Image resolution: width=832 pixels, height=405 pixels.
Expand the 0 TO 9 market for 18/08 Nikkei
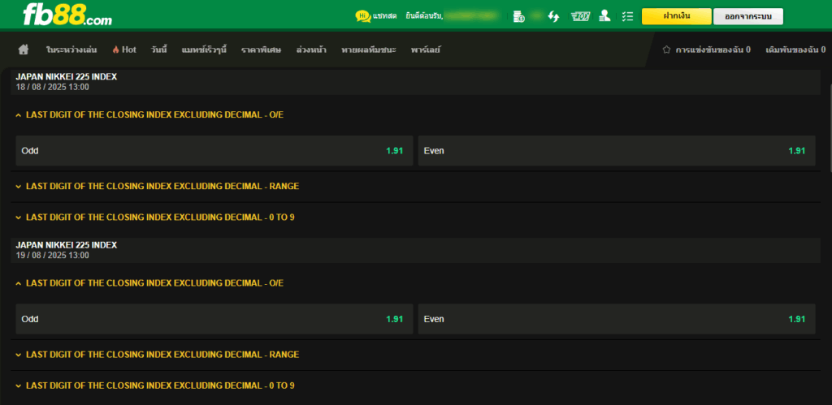[155, 218]
